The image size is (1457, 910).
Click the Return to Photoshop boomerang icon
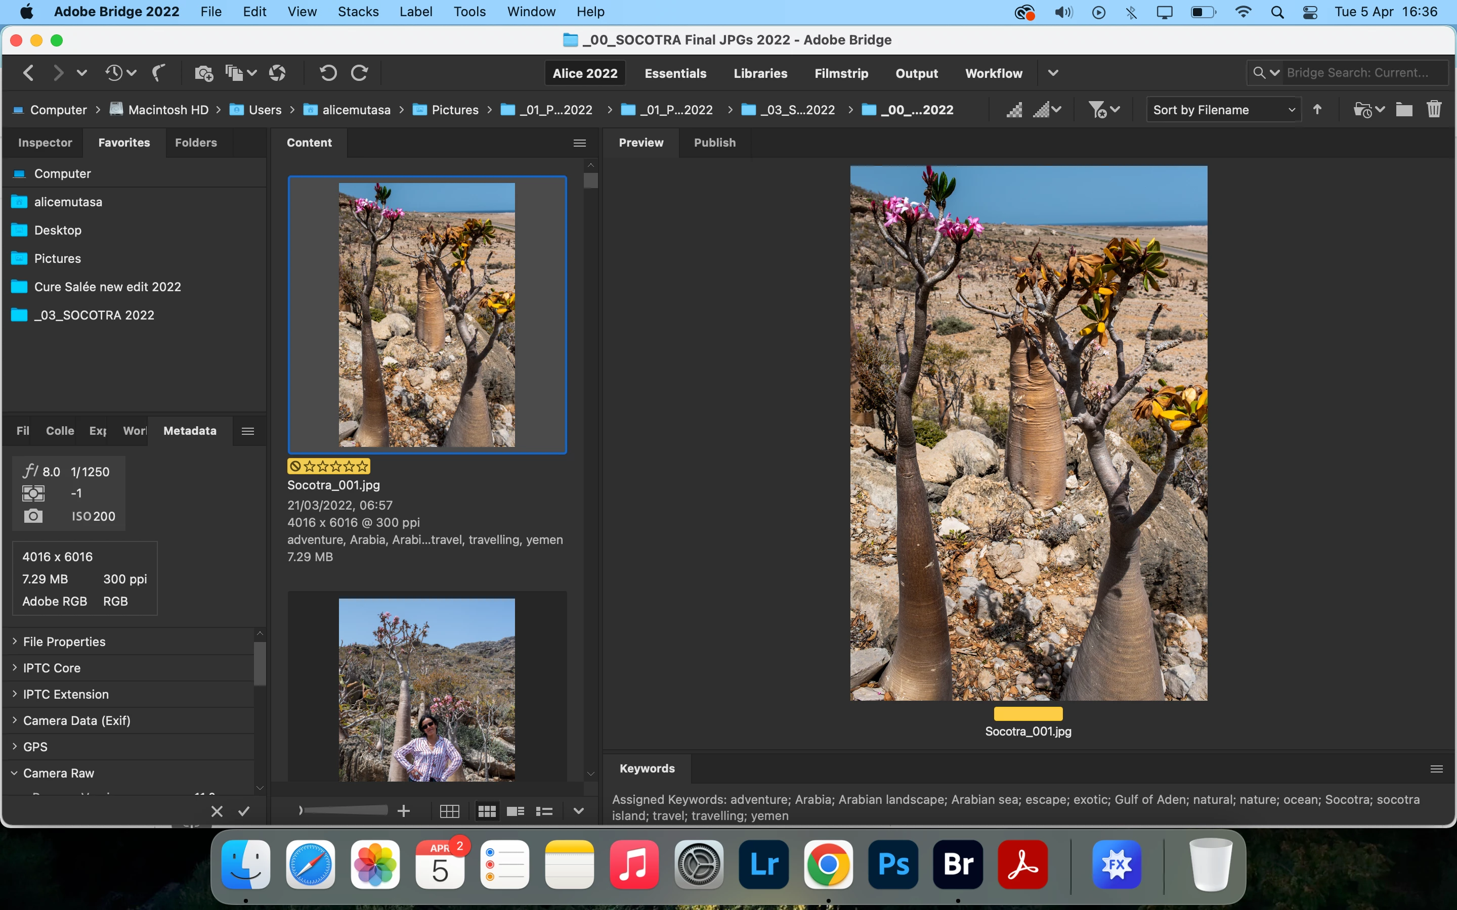pos(158,73)
